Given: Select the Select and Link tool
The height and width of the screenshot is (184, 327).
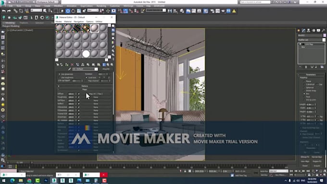Looking at the screenshot, I should [x=15, y=11].
